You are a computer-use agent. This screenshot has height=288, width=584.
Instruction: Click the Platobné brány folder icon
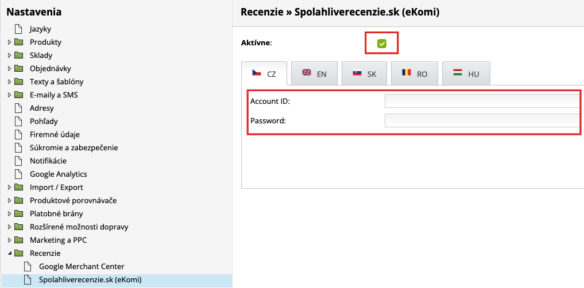tap(18, 213)
